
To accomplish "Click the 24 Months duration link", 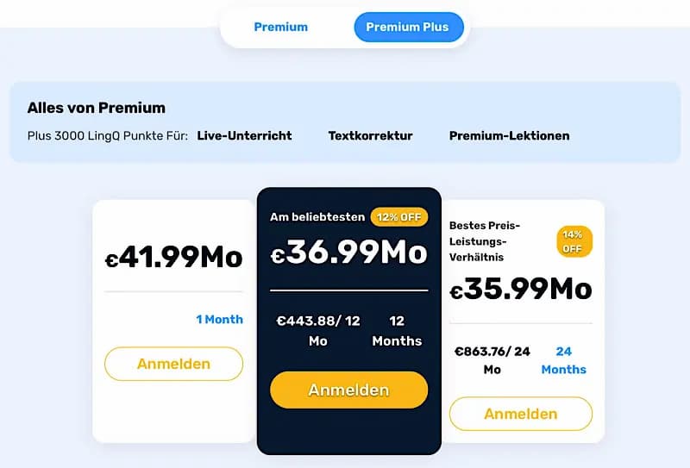I will click(563, 360).
